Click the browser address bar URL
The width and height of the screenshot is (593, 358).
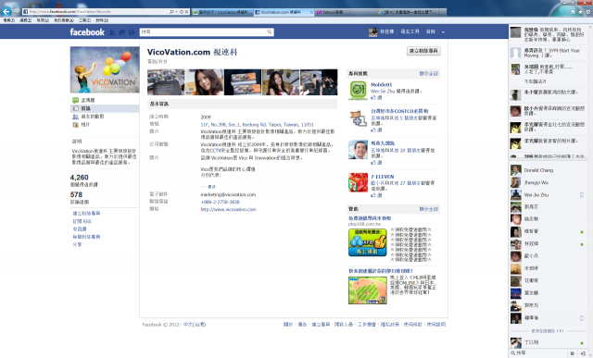tap(95, 12)
